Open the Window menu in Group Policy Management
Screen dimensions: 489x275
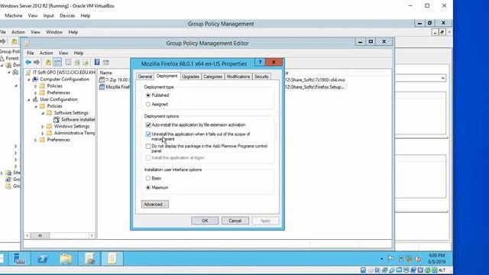(x=54, y=32)
